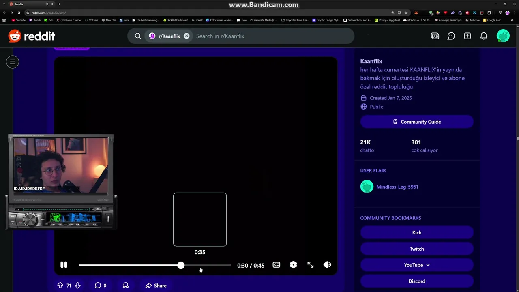Downvote the post

point(77,286)
